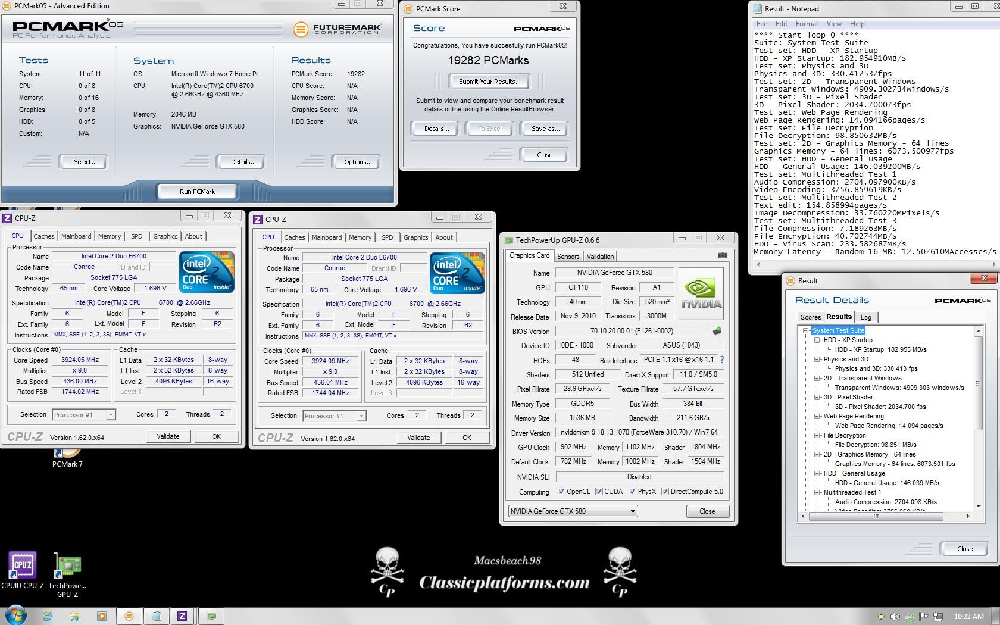Click the Result tree horizontal scrollbar thumb
This screenshot has height=625, width=1000.
click(x=877, y=517)
